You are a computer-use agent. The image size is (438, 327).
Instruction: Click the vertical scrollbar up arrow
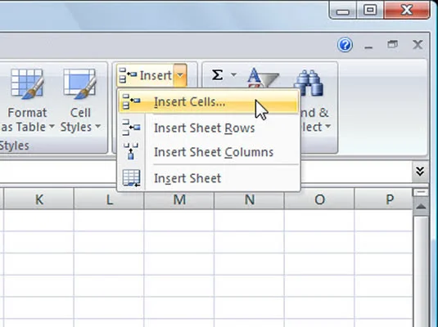[421, 207]
